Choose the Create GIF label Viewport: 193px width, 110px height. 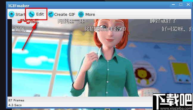click(65, 14)
